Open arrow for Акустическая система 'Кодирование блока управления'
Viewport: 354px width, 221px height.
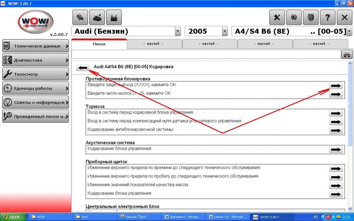[336, 149]
